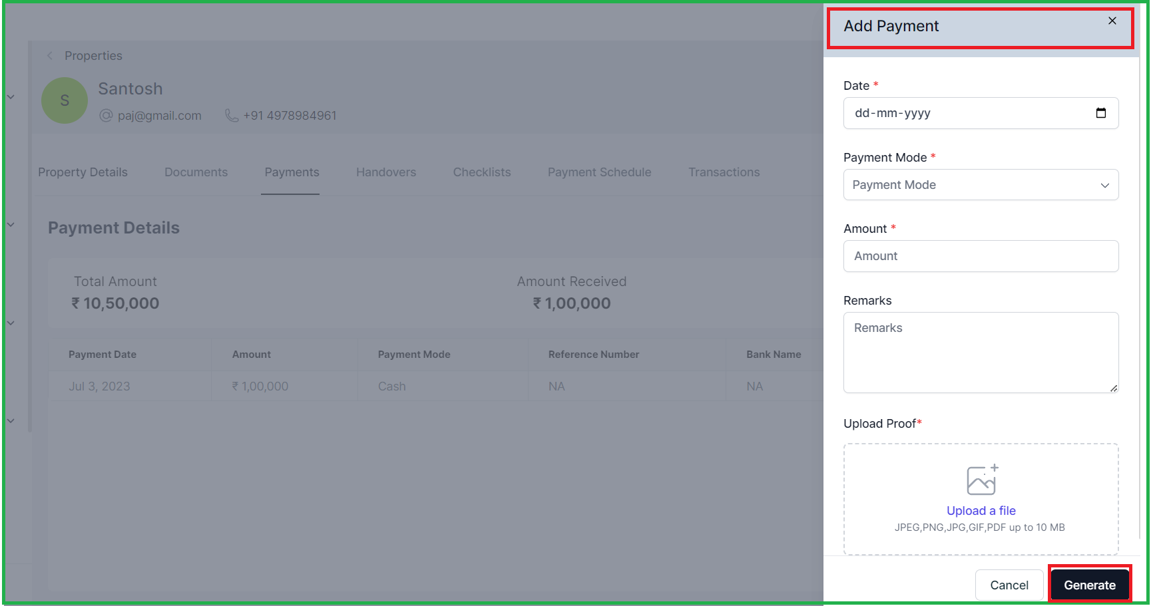Open the Property Details tab

[x=83, y=172]
